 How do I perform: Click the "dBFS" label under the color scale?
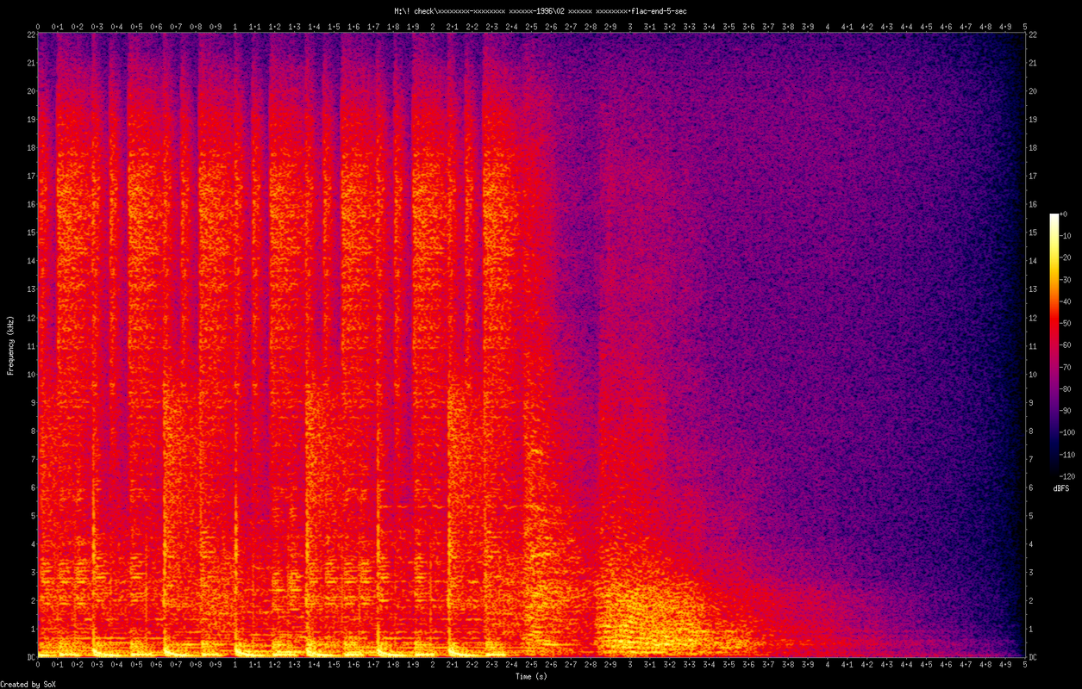(1061, 488)
